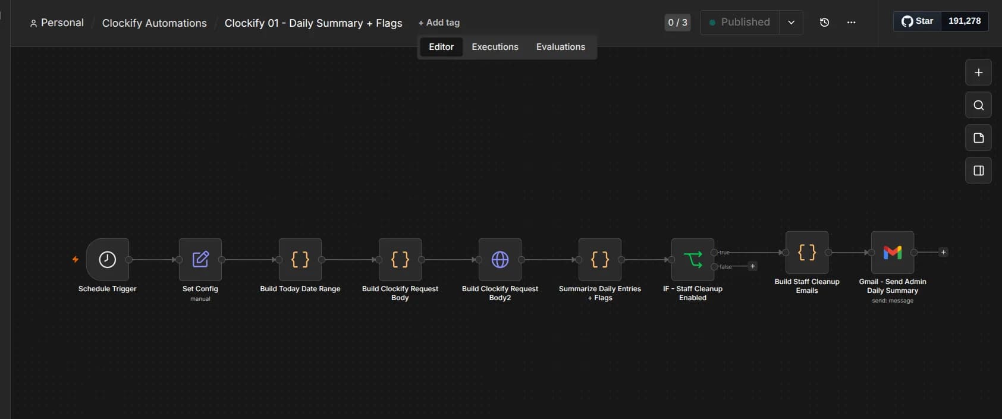Switch to the Editor tab
The width and height of the screenshot is (1002, 419).
pyautogui.click(x=441, y=47)
